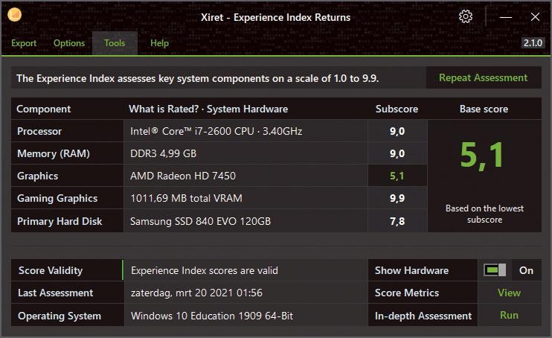Viewport: 552px width, 338px height.
Task: Run the In-depth Assessment
Action: tap(509, 315)
